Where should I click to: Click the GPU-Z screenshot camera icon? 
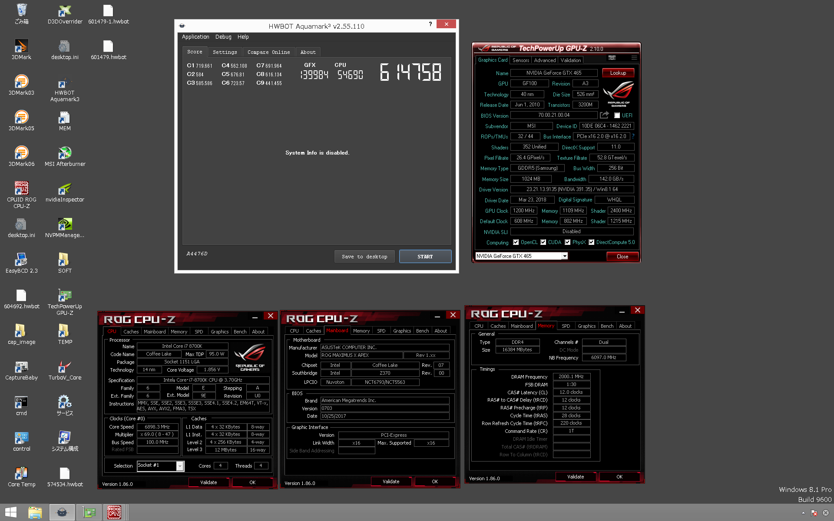(612, 58)
